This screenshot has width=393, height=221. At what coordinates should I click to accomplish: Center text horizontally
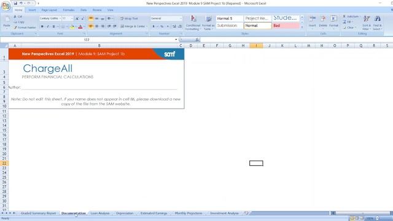coord(96,26)
